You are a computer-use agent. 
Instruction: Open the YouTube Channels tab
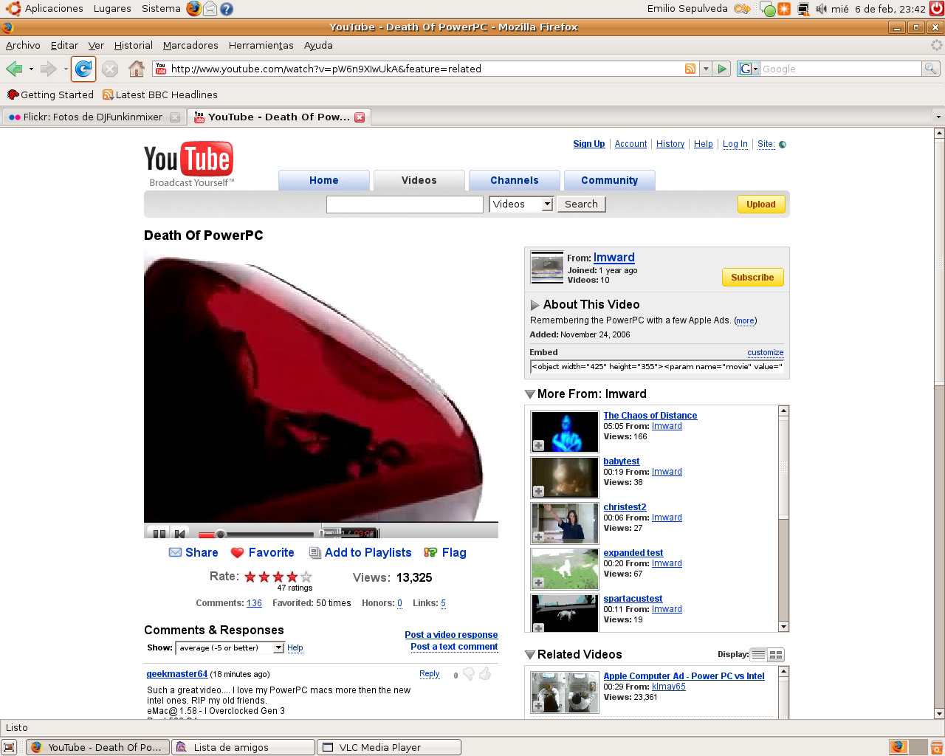point(515,180)
